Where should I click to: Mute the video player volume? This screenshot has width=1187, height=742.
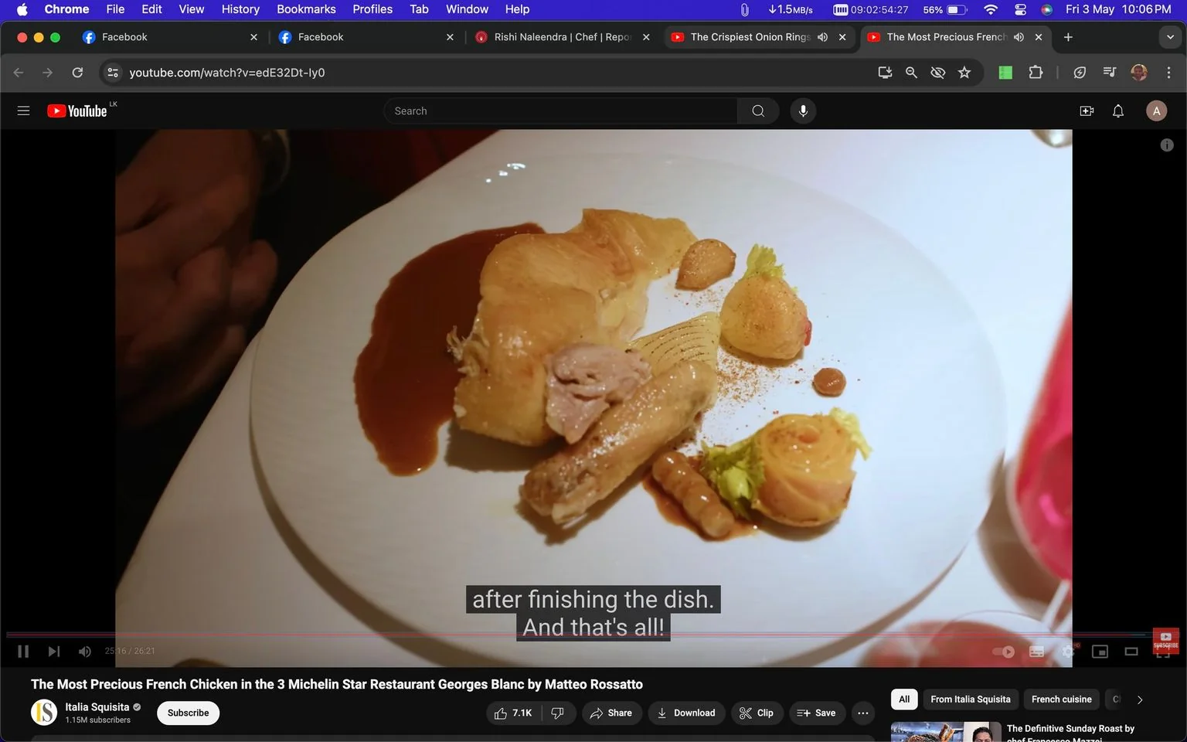coord(85,652)
